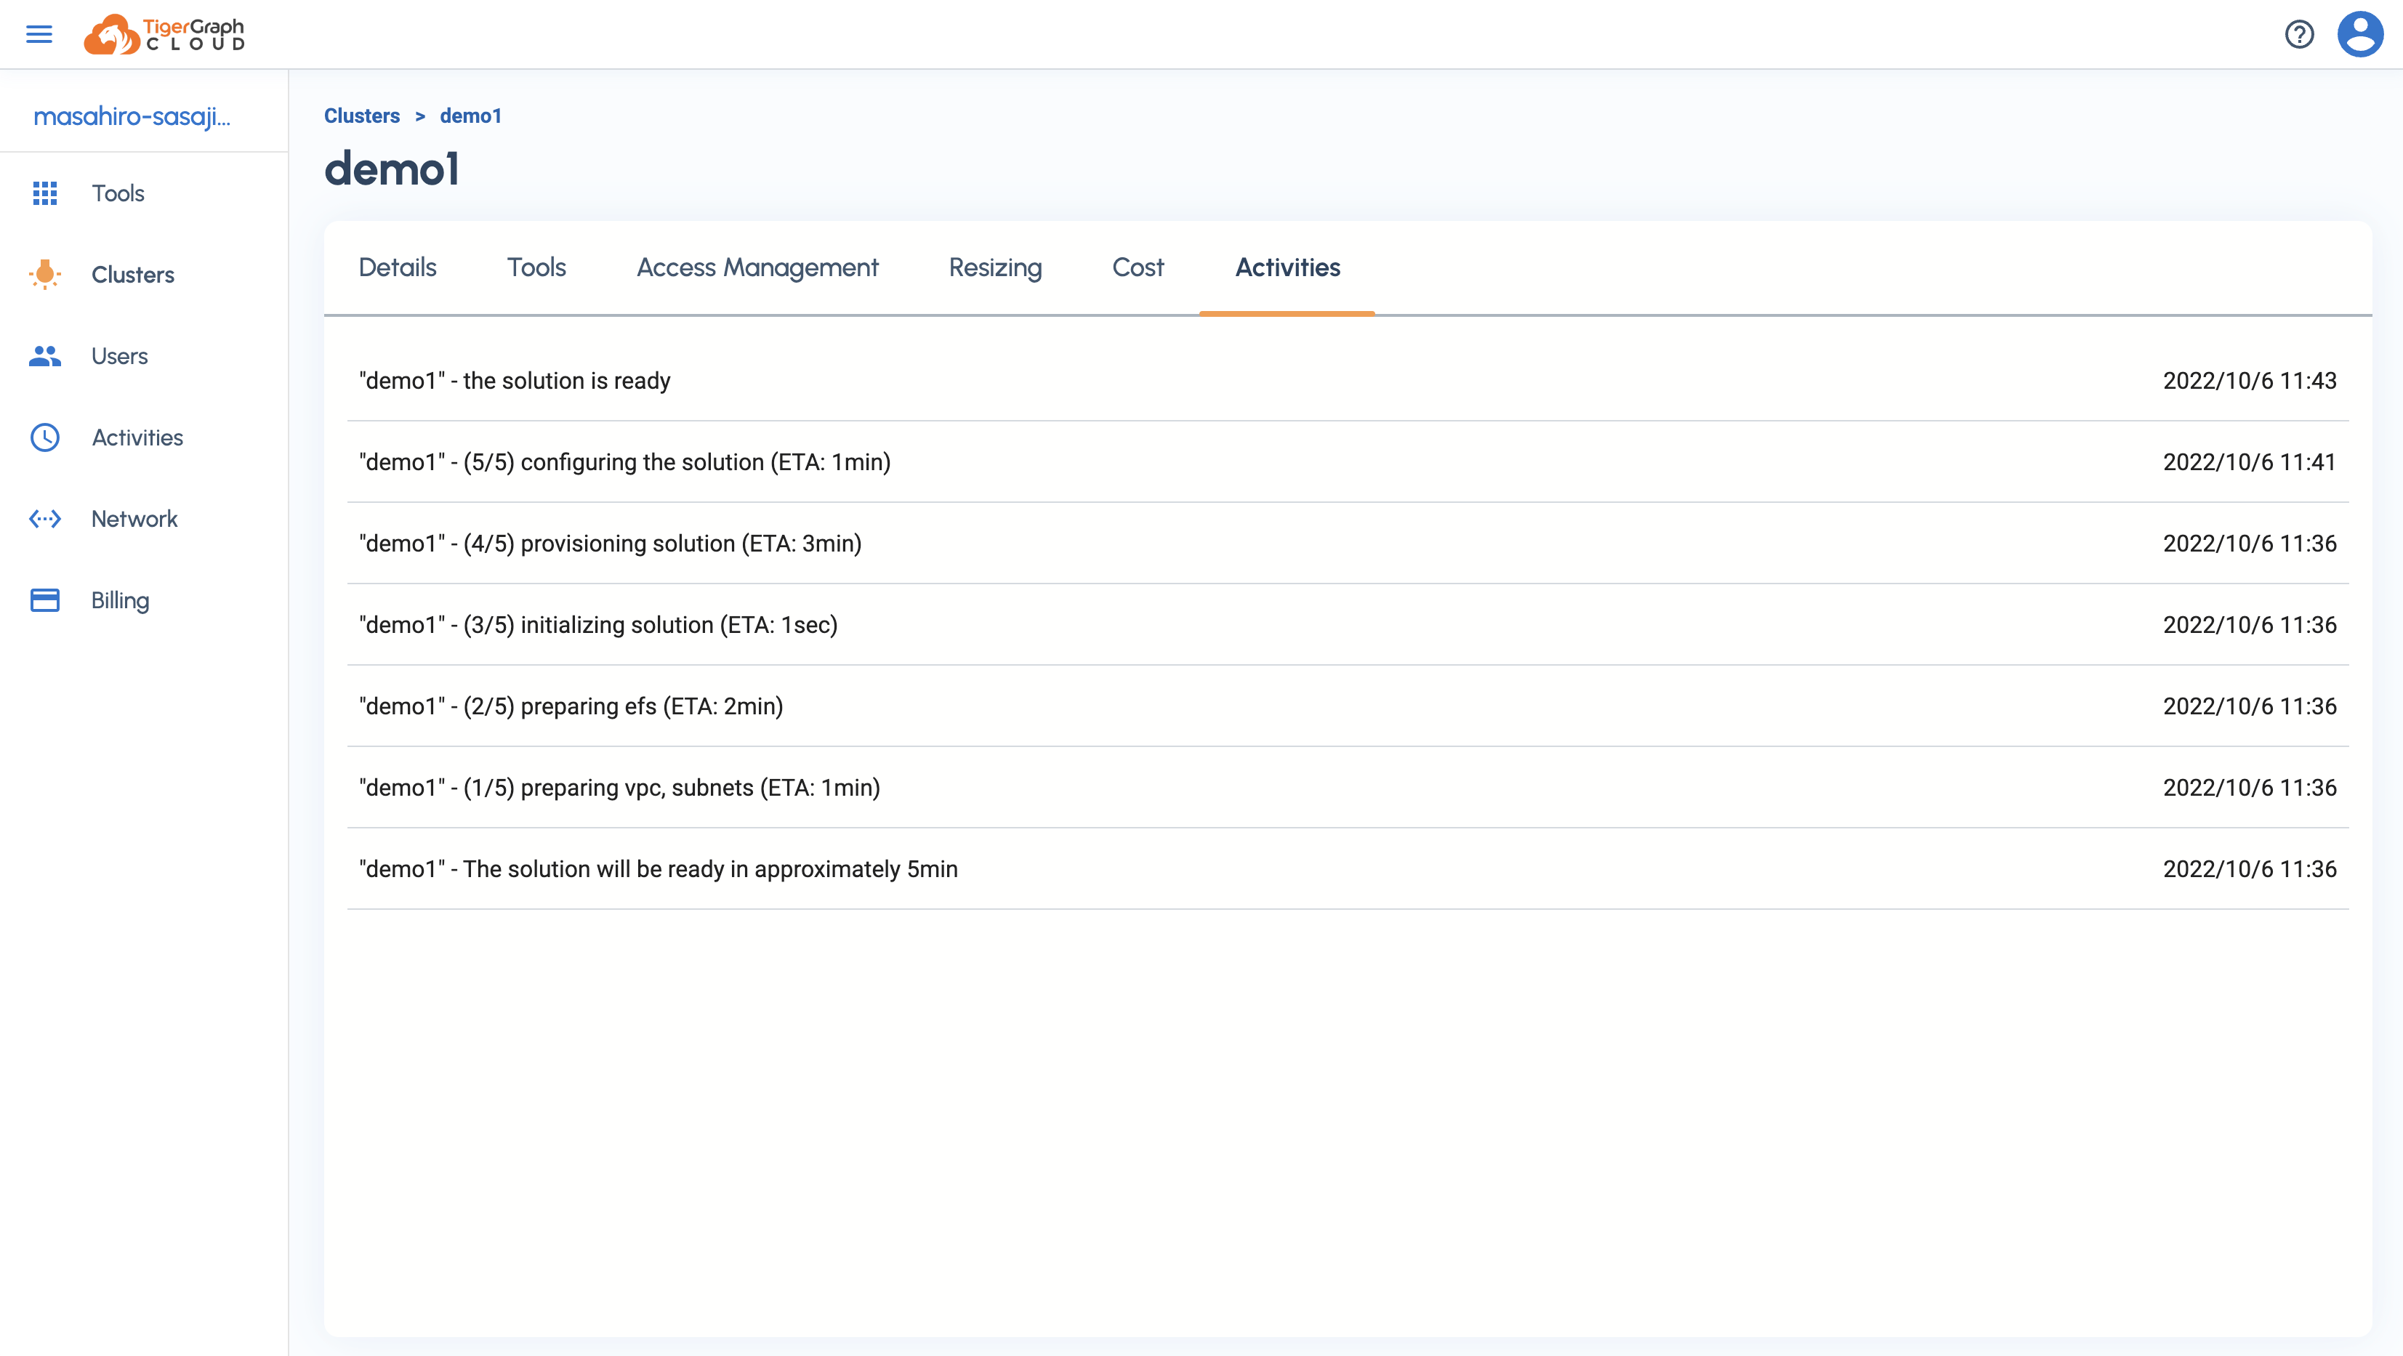Screen dimensions: 2403x1356
Task: Click the Users people icon
Action: (x=45, y=356)
